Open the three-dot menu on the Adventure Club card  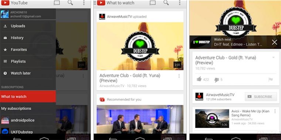(179, 76)
